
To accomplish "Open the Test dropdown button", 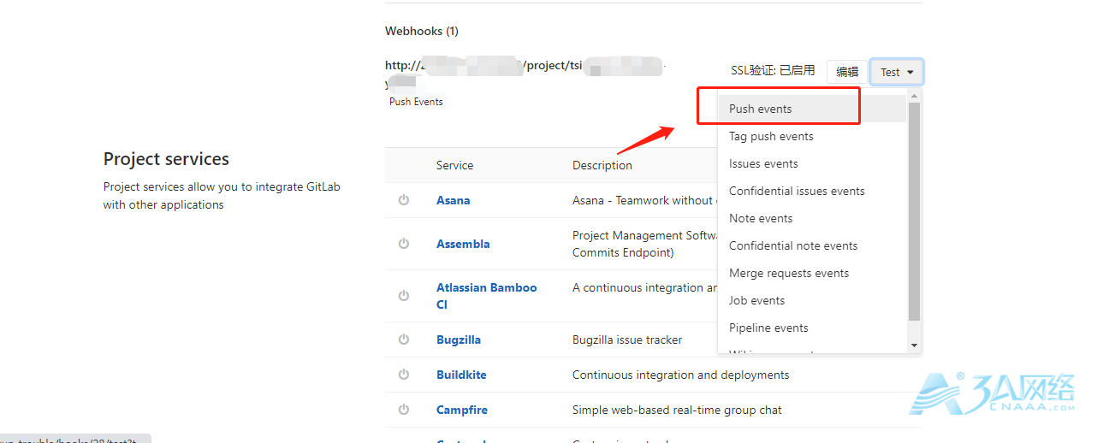I will pos(896,72).
